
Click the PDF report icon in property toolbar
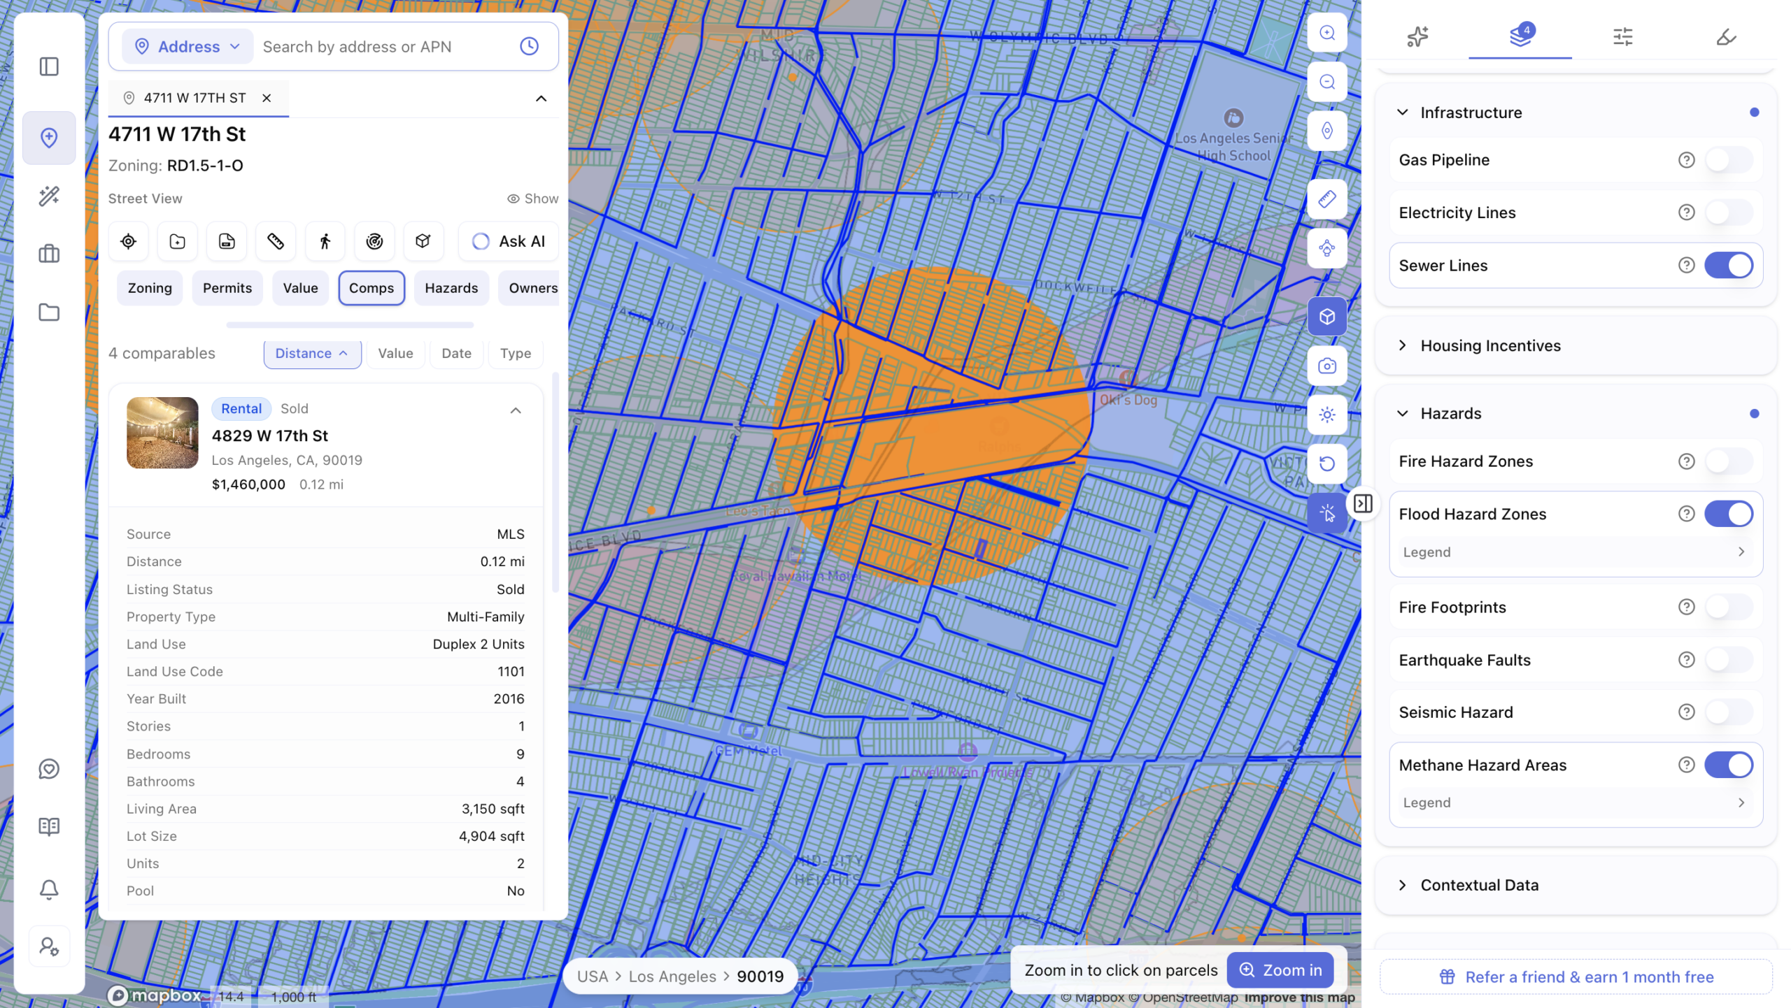[227, 241]
